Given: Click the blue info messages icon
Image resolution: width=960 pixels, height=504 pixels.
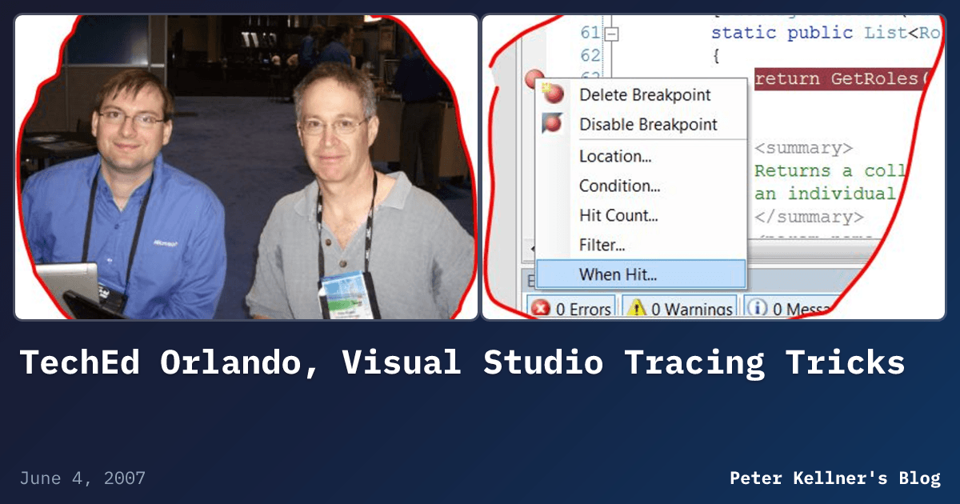Looking at the screenshot, I should click(757, 308).
